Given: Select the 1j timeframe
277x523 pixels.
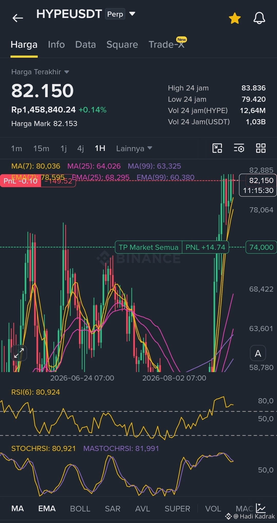Looking at the screenshot, I should (x=63, y=148).
